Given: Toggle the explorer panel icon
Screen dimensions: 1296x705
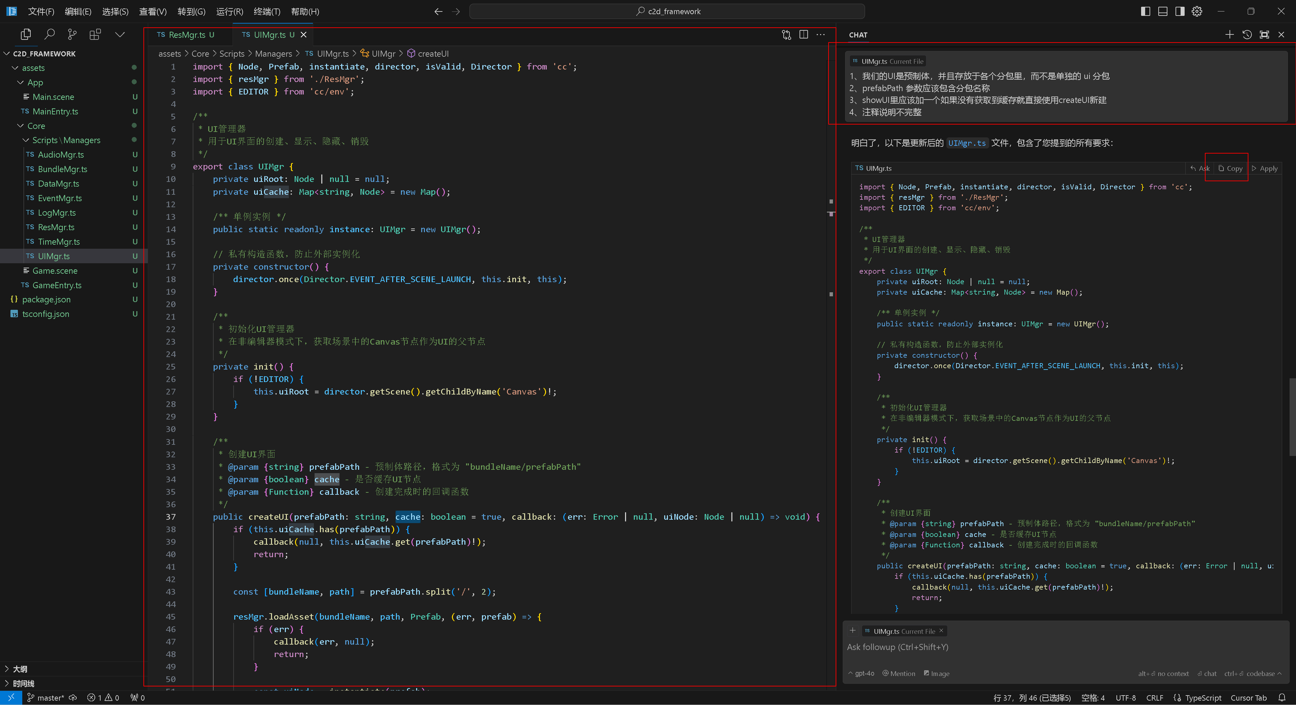Looking at the screenshot, I should pyautogui.click(x=25, y=34).
